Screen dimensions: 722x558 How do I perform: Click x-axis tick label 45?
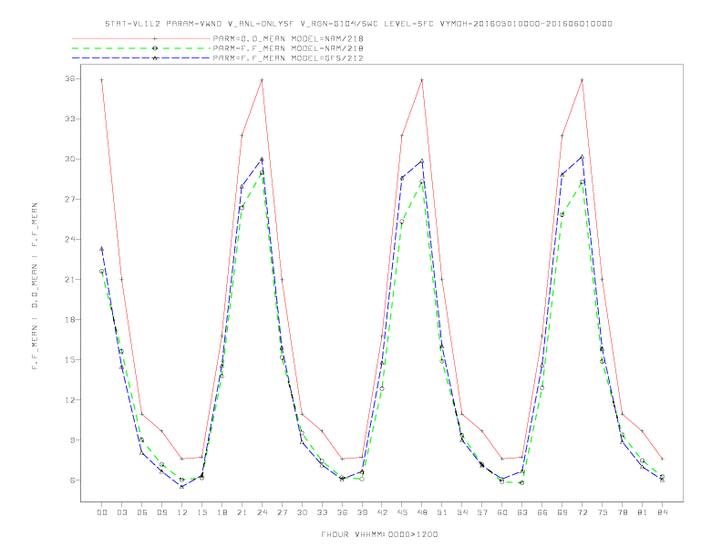pyautogui.click(x=402, y=512)
